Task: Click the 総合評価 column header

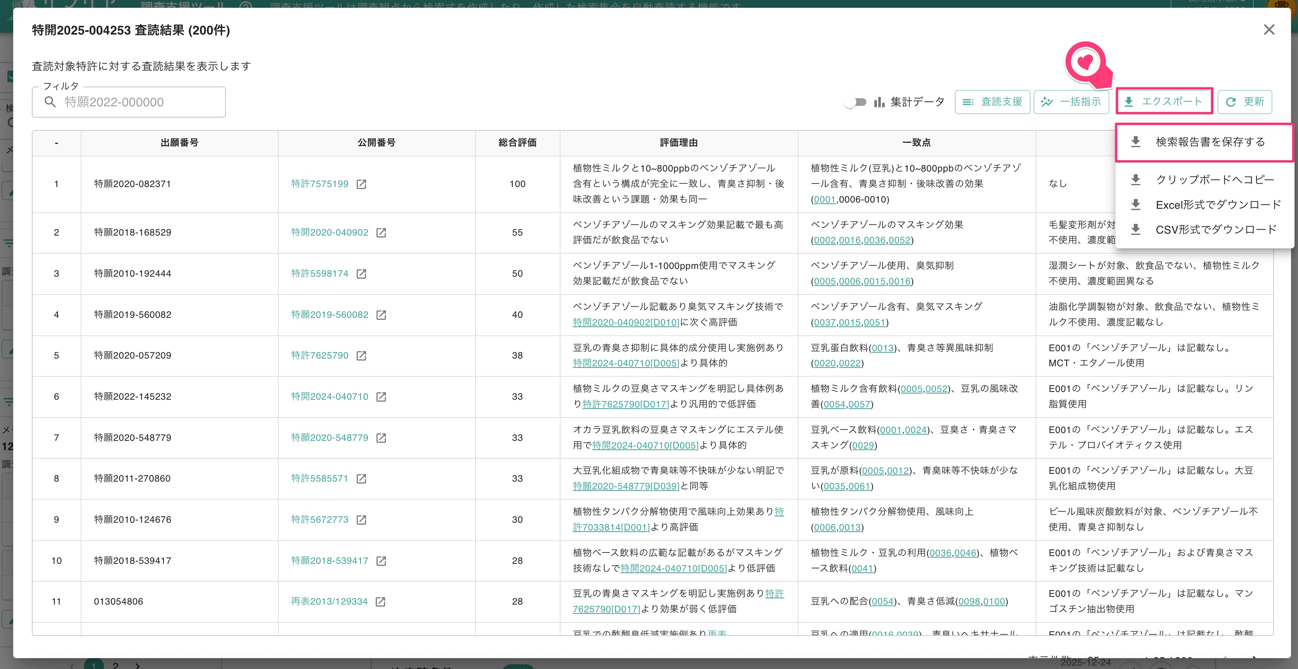Action: pyautogui.click(x=517, y=143)
